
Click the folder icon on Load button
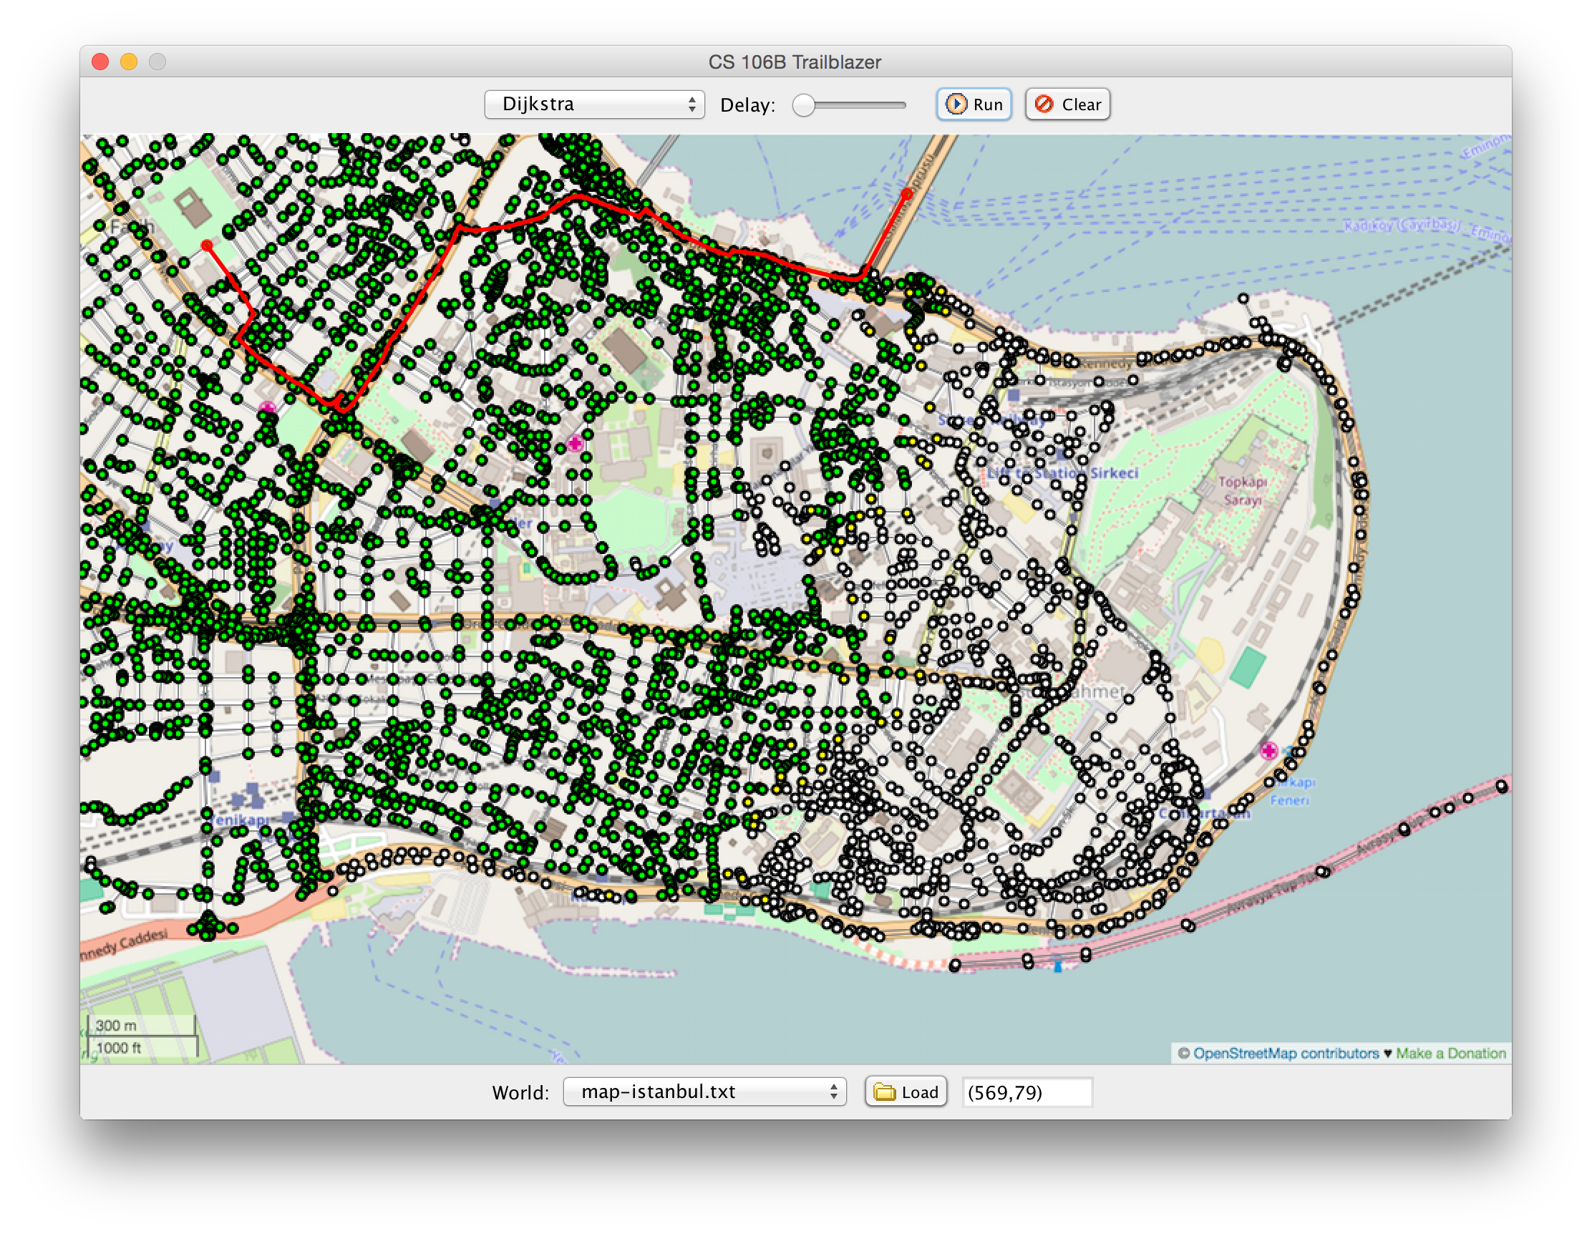click(884, 1091)
